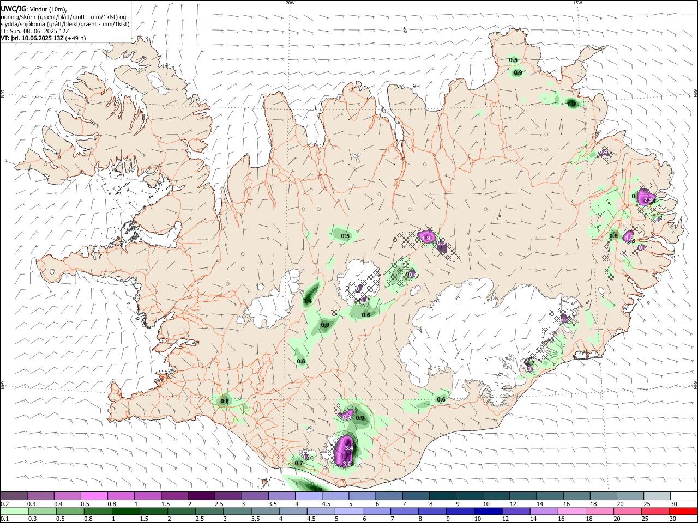The height and width of the screenshot is (523, 698).
Task: Click the 20W longitude label at top
Action: pyautogui.click(x=290, y=3)
